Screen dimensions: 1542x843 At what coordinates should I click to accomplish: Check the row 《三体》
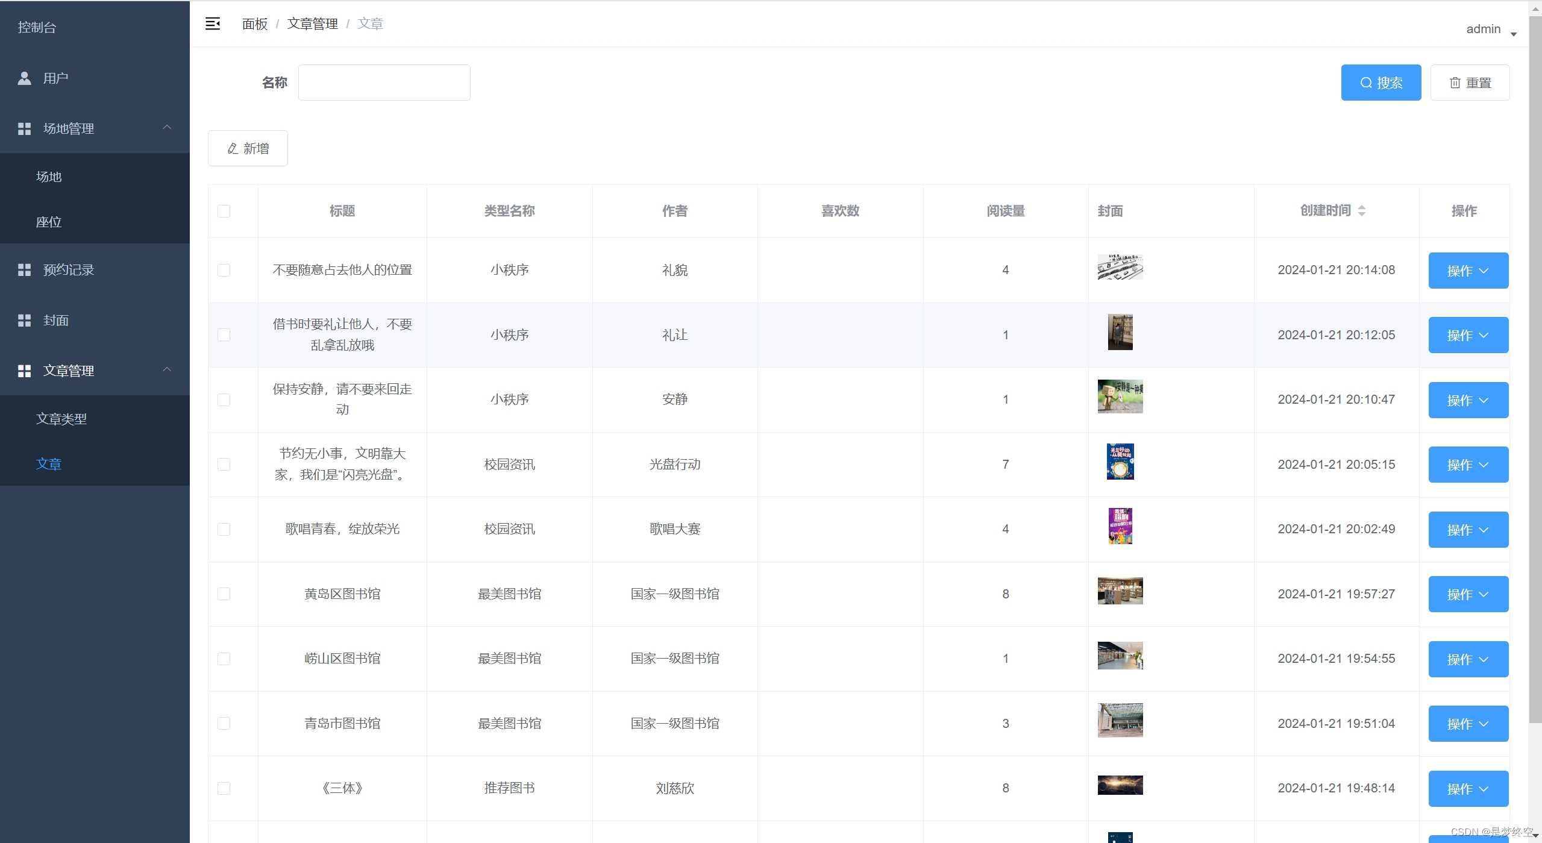click(224, 788)
